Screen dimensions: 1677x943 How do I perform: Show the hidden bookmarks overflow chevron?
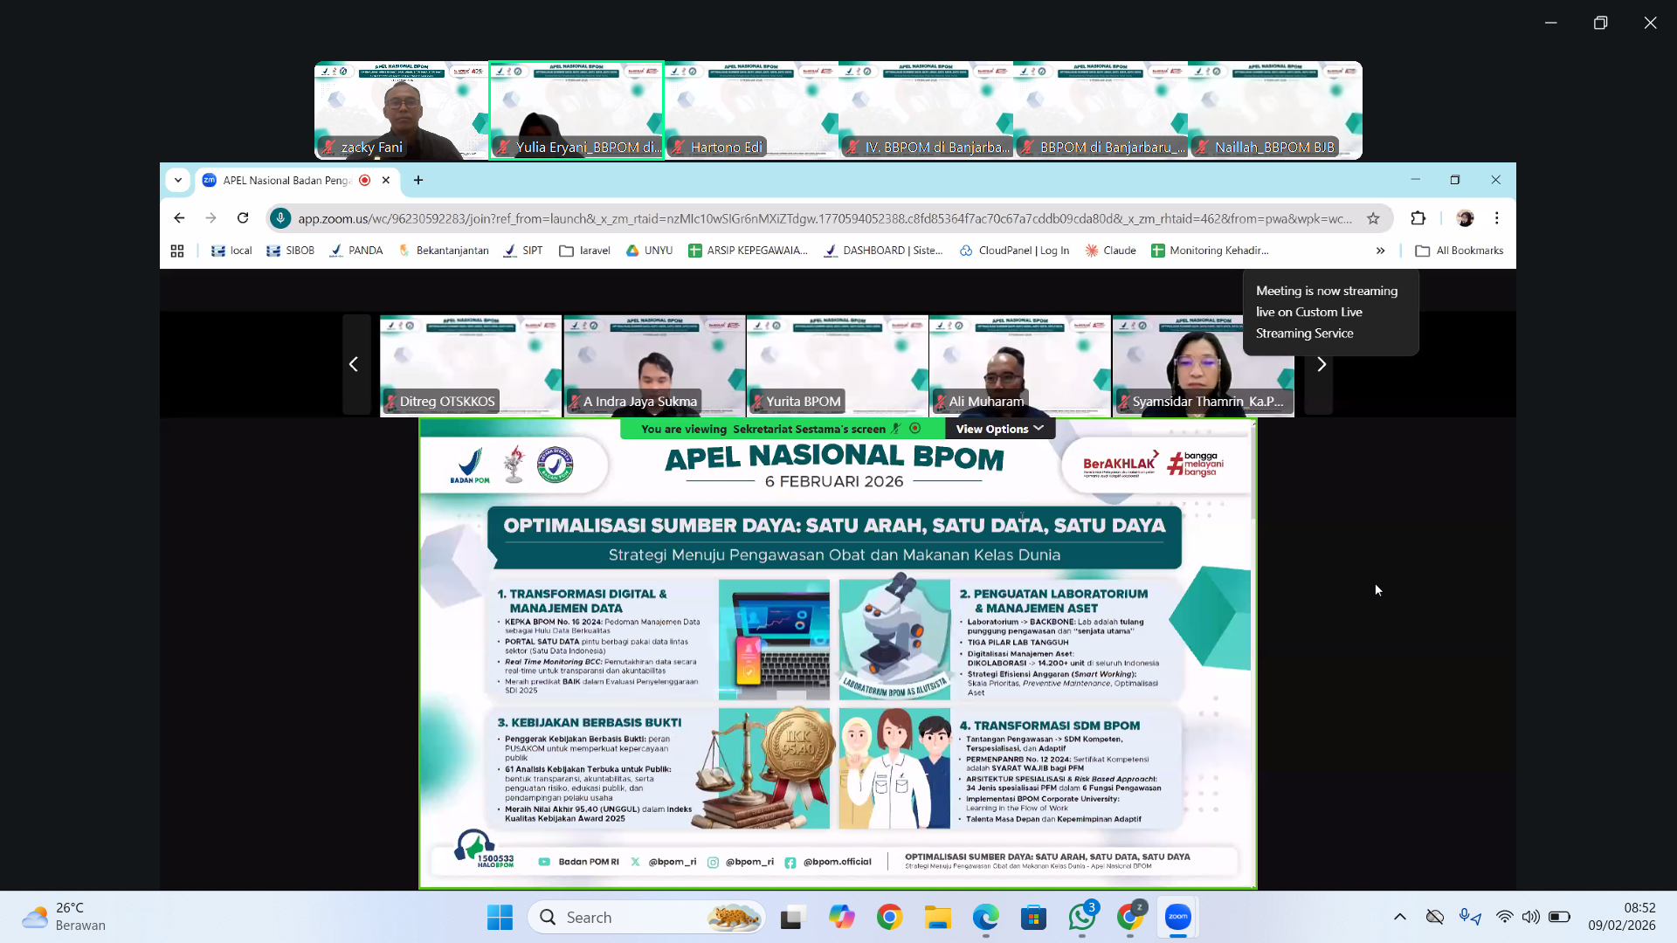coord(1380,251)
